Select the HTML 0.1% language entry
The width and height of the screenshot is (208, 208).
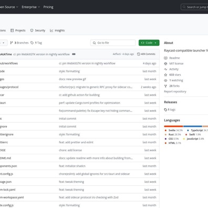point(173,143)
